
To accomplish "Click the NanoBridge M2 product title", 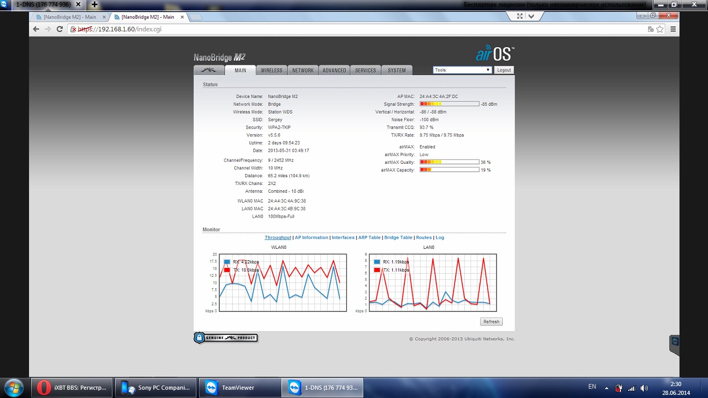I will click(x=219, y=57).
